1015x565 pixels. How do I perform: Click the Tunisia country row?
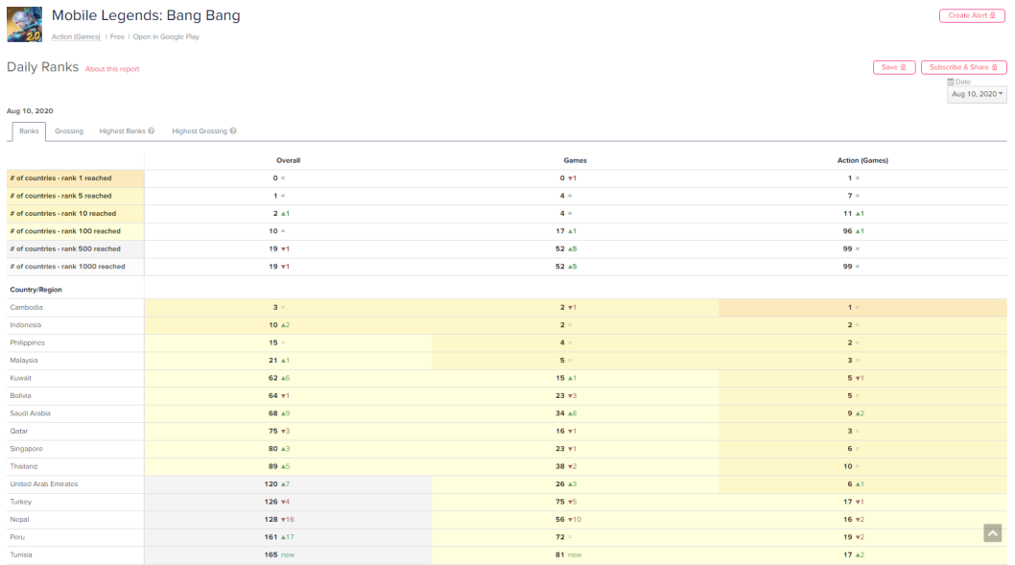(x=507, y=555)
